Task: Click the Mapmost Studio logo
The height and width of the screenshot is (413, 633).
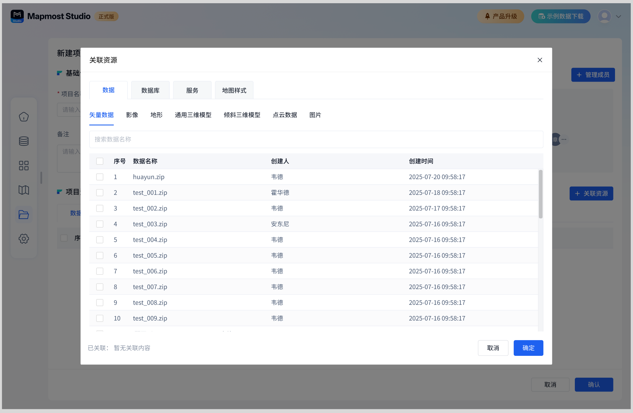Action: coord(17,16)
